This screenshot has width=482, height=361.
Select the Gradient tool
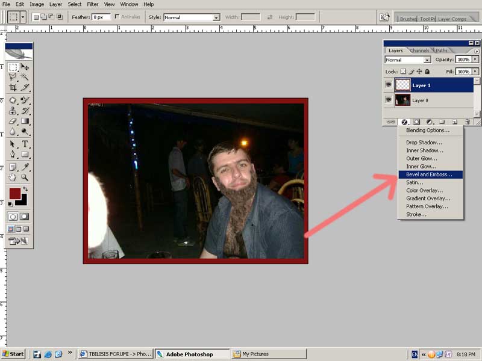[25, 121]
